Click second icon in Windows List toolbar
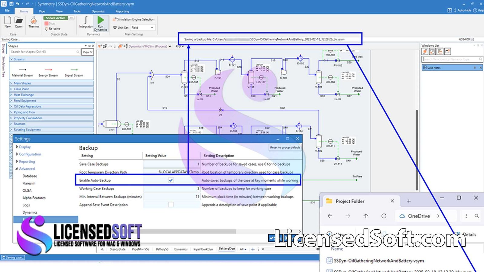This screenshot has height=272, width=484. (432, 51)
